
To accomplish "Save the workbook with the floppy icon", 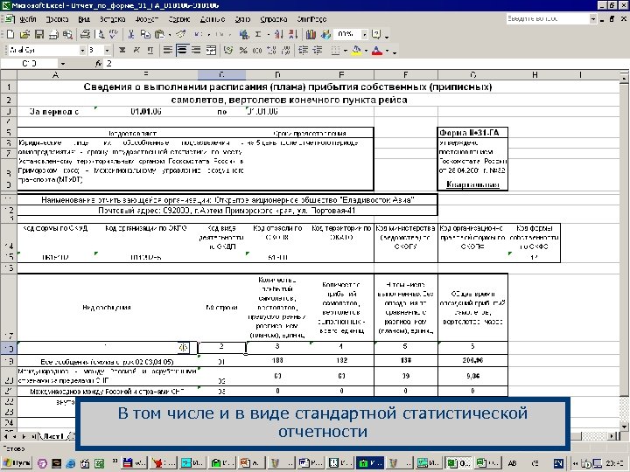I will (x=39, y=34).
